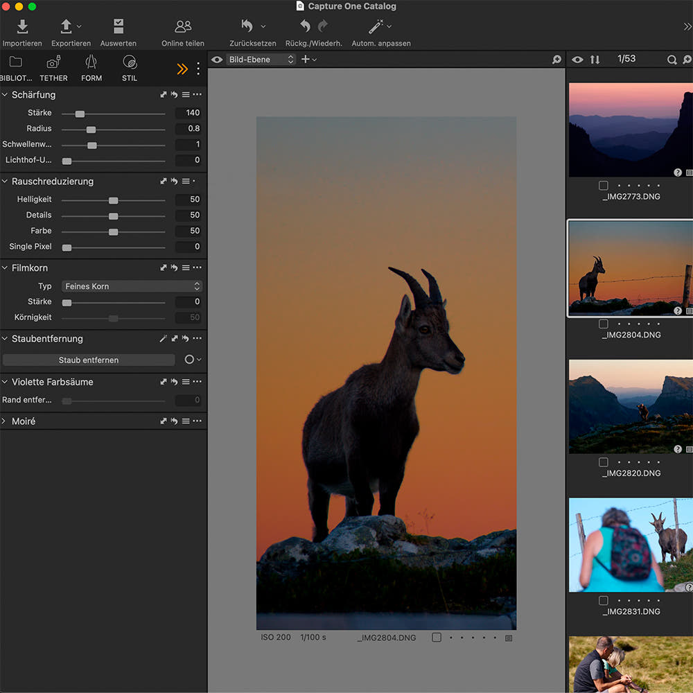Tick the color tag box below the viewer image
The width and height of the screenshot is (693, 693).
coord(437,638)
